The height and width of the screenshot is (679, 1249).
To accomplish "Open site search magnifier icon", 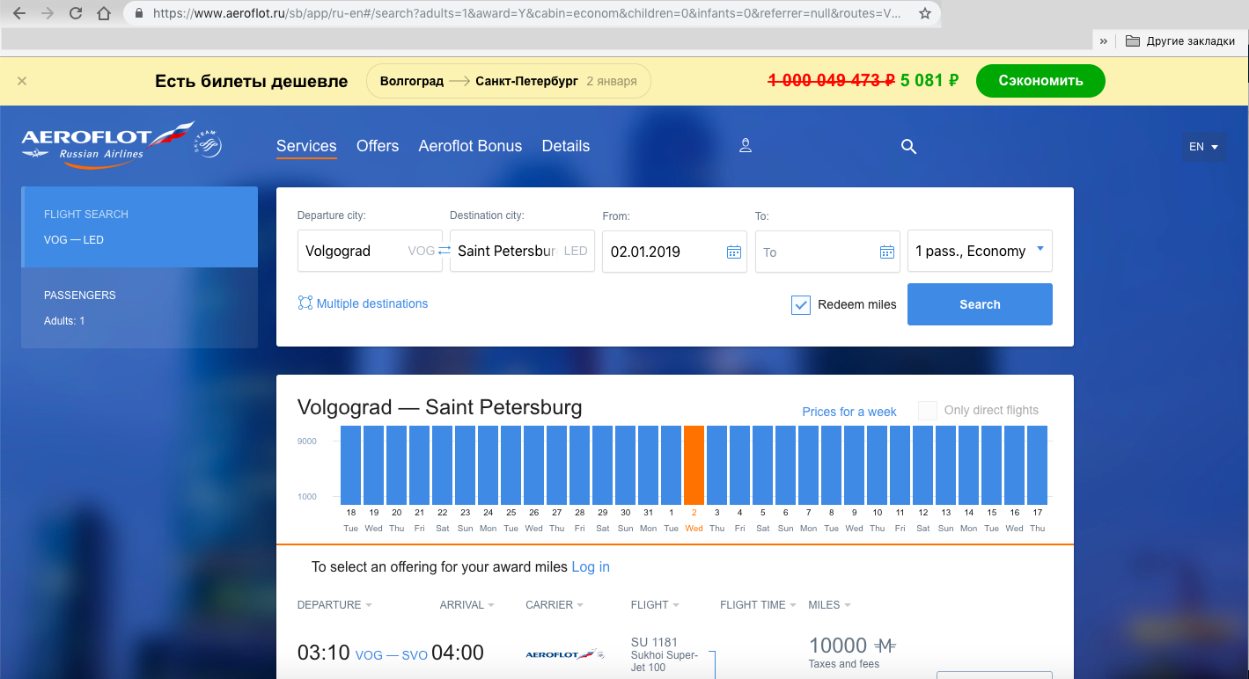I will coord(908,147).
